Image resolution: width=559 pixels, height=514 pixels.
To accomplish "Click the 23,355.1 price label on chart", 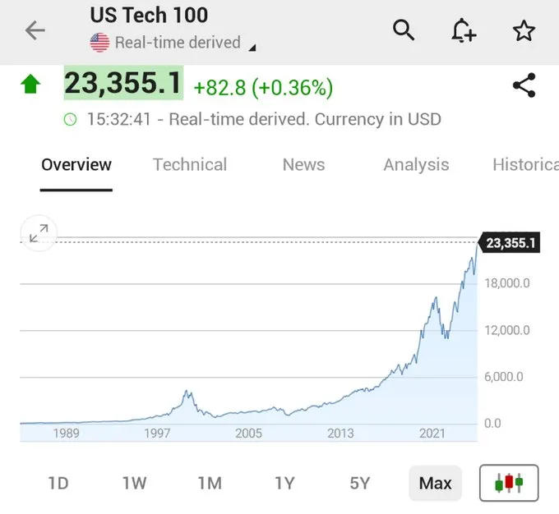I will click(510, 242).
